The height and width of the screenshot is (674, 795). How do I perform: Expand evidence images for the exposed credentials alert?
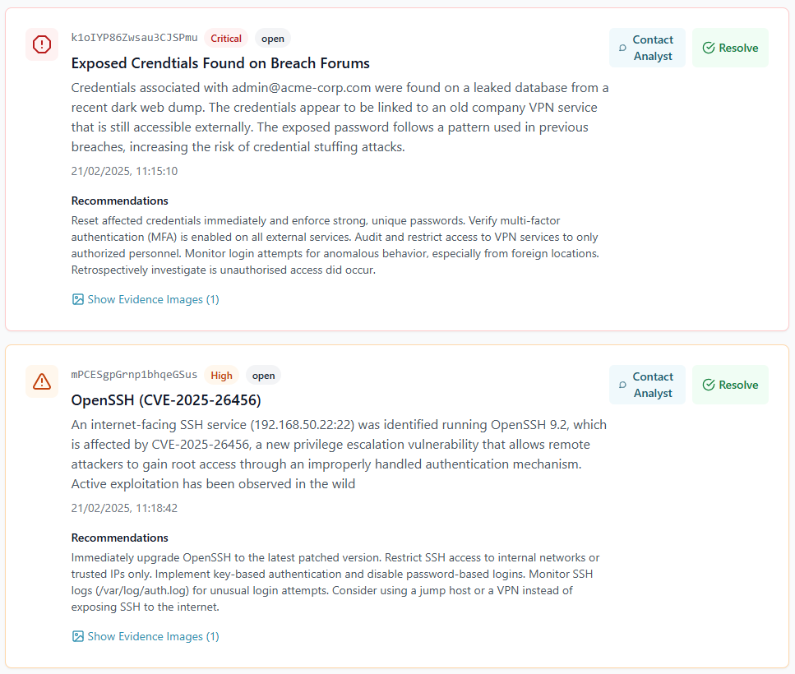[153, 300]
